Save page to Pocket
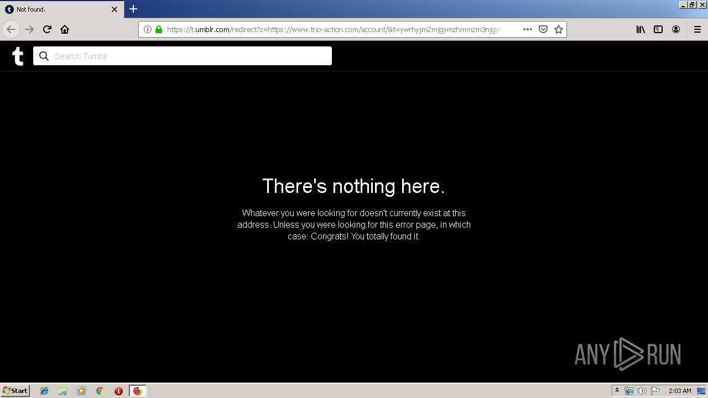 [x=543, y=29]
